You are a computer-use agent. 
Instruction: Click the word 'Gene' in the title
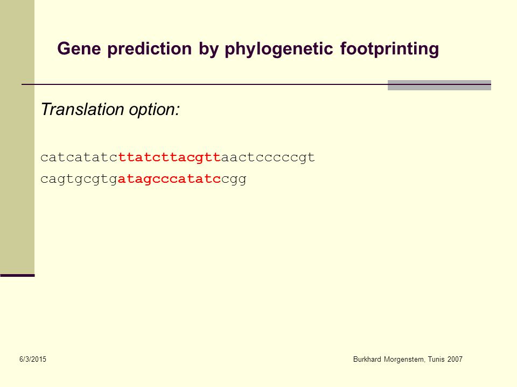79,48
